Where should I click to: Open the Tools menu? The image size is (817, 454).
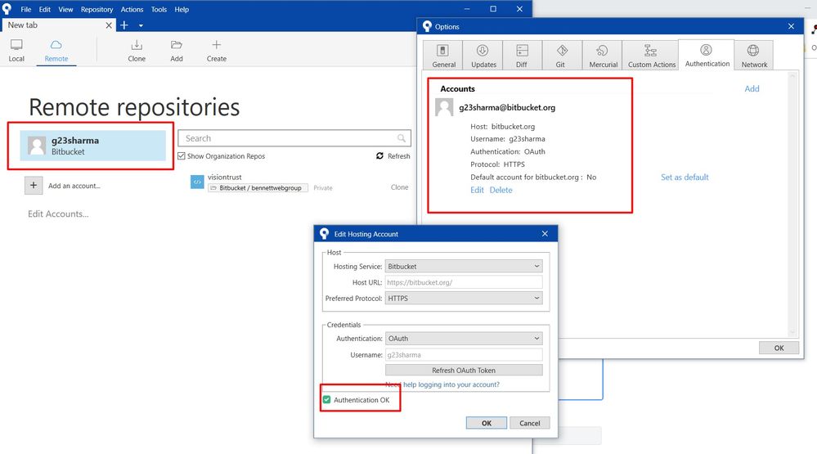point(159,9)
